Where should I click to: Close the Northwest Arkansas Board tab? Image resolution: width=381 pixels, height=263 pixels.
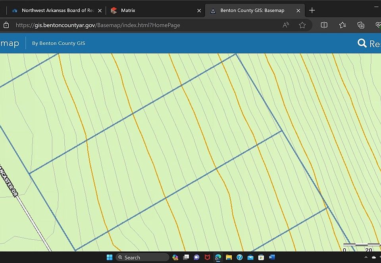(x=100, y=11)
